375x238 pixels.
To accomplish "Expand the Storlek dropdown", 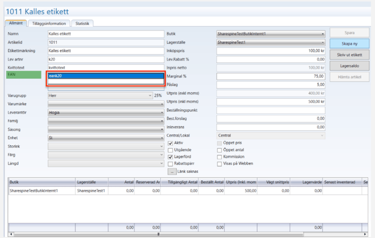I will [x=106, y=147].
